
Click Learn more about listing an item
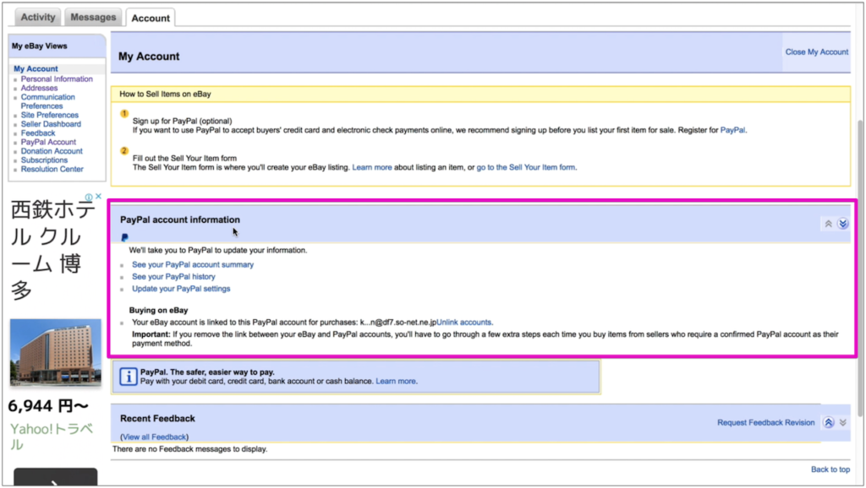tap(372, 167)
